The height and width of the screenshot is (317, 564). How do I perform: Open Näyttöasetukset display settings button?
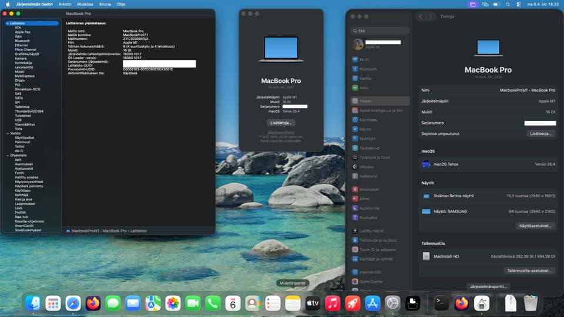click(x=535, y=225)
